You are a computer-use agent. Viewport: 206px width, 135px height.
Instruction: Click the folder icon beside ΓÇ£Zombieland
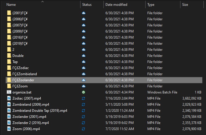9,74
